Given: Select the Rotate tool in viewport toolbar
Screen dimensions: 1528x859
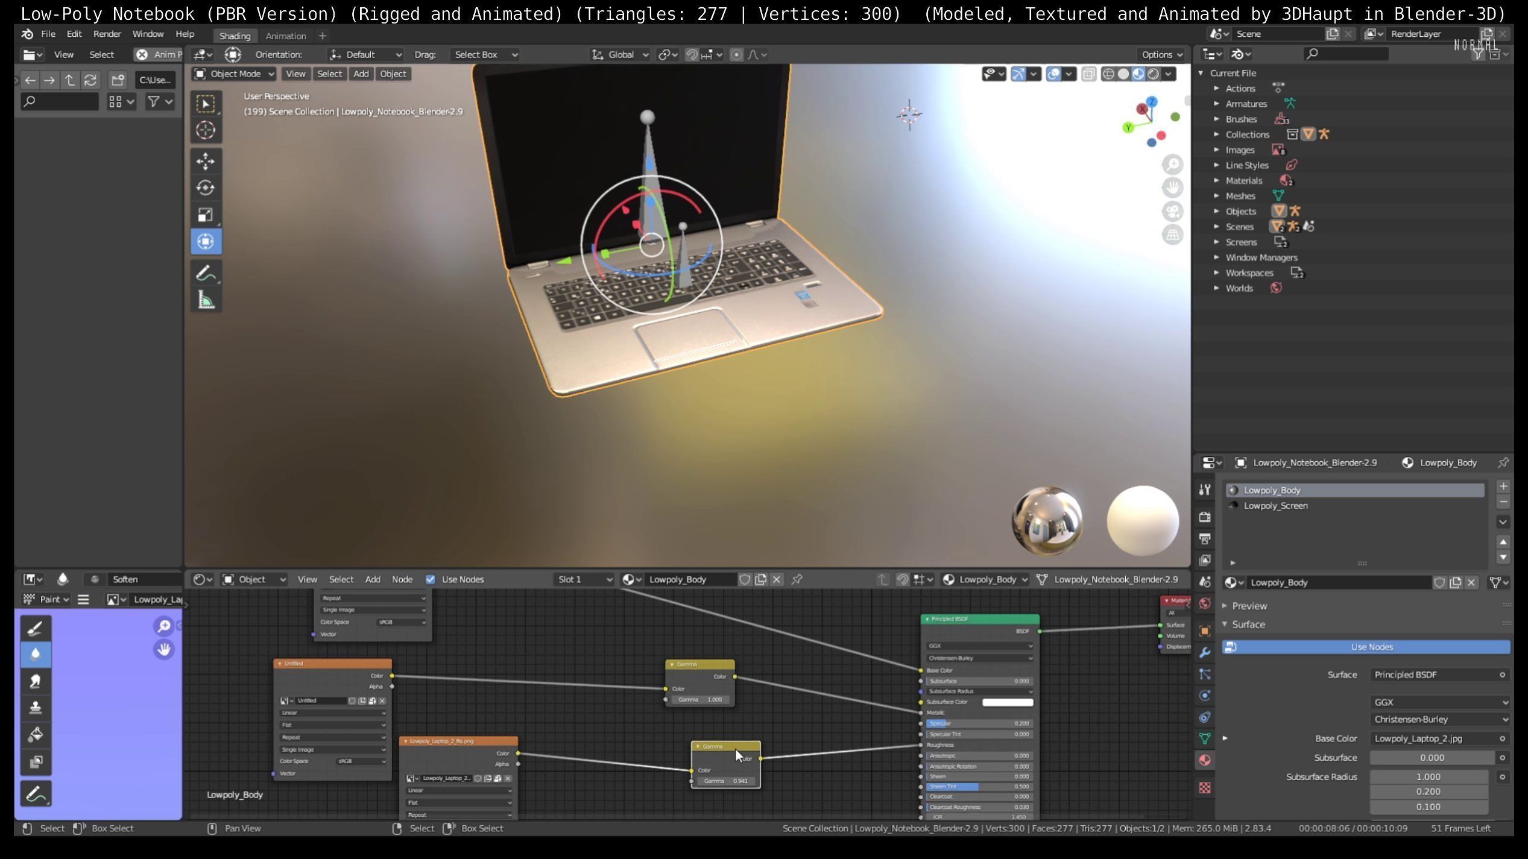Looking at the screenshot, I should click(x=205, y=188).
